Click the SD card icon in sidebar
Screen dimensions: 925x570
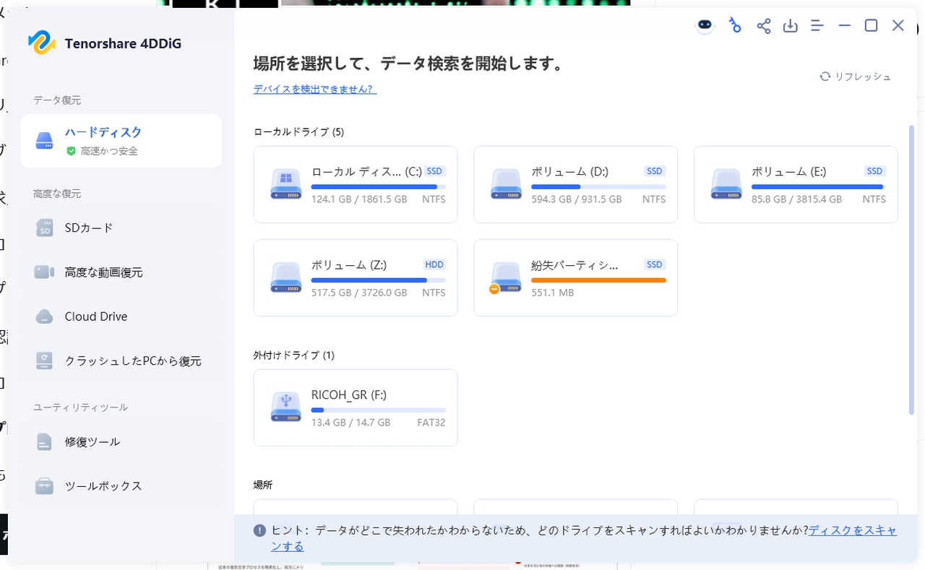pyautogui.click(x=45, y=228)
